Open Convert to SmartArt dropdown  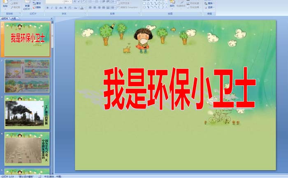pos(128,7)
